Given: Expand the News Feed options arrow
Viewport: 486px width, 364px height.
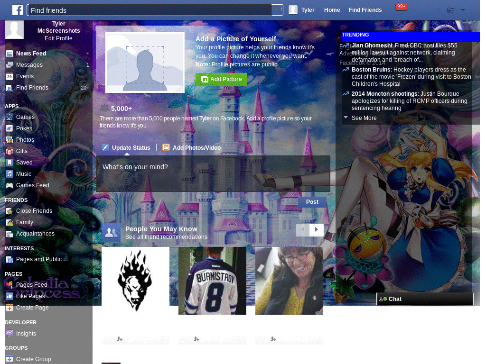Looking at the screenshot, I should tap(87, 54).
